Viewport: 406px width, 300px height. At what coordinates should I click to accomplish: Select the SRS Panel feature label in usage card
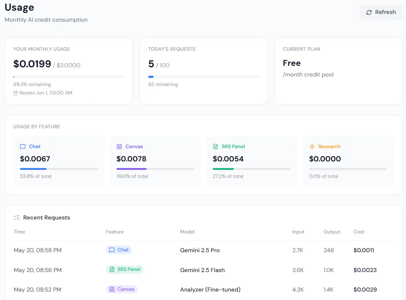click(x=233, y=147)
